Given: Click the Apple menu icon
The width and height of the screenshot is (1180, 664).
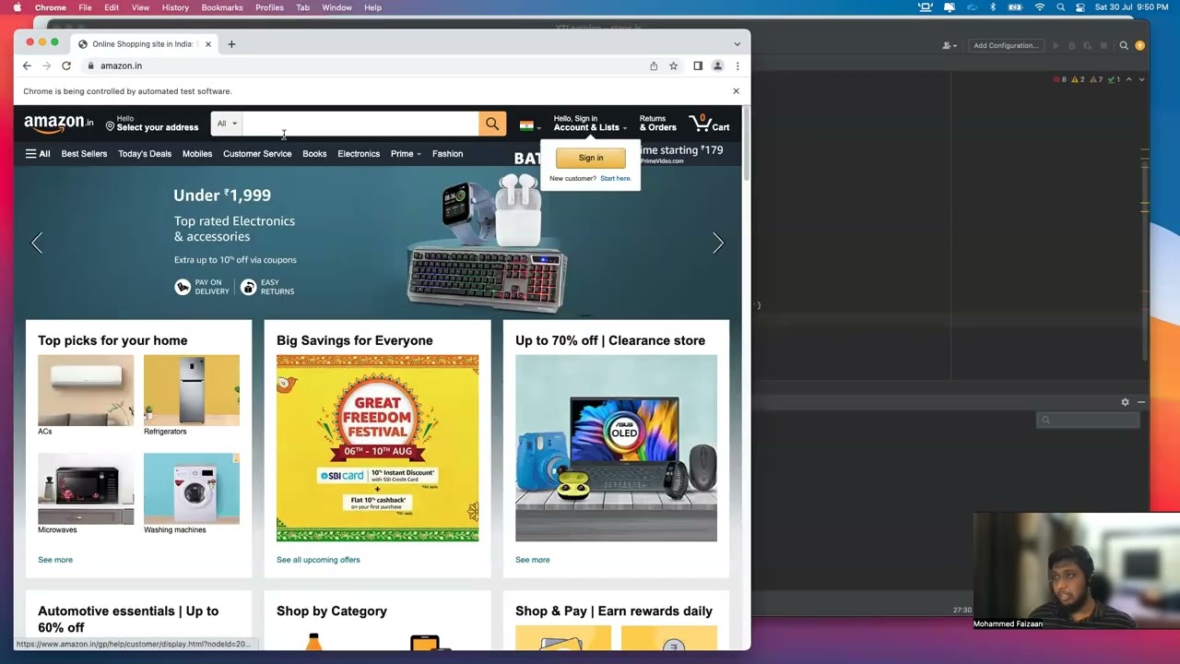Looking at the screenshot, I should click(x=17, y=7).
